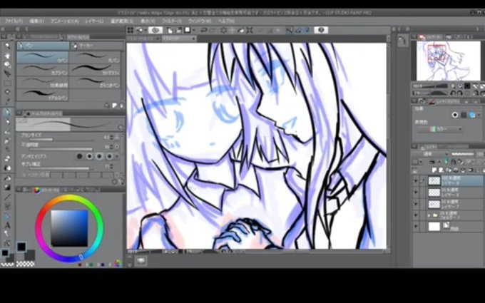Click the Scale/Rotate transform icon
Screen dimensions: 485x303
point(250,30)
